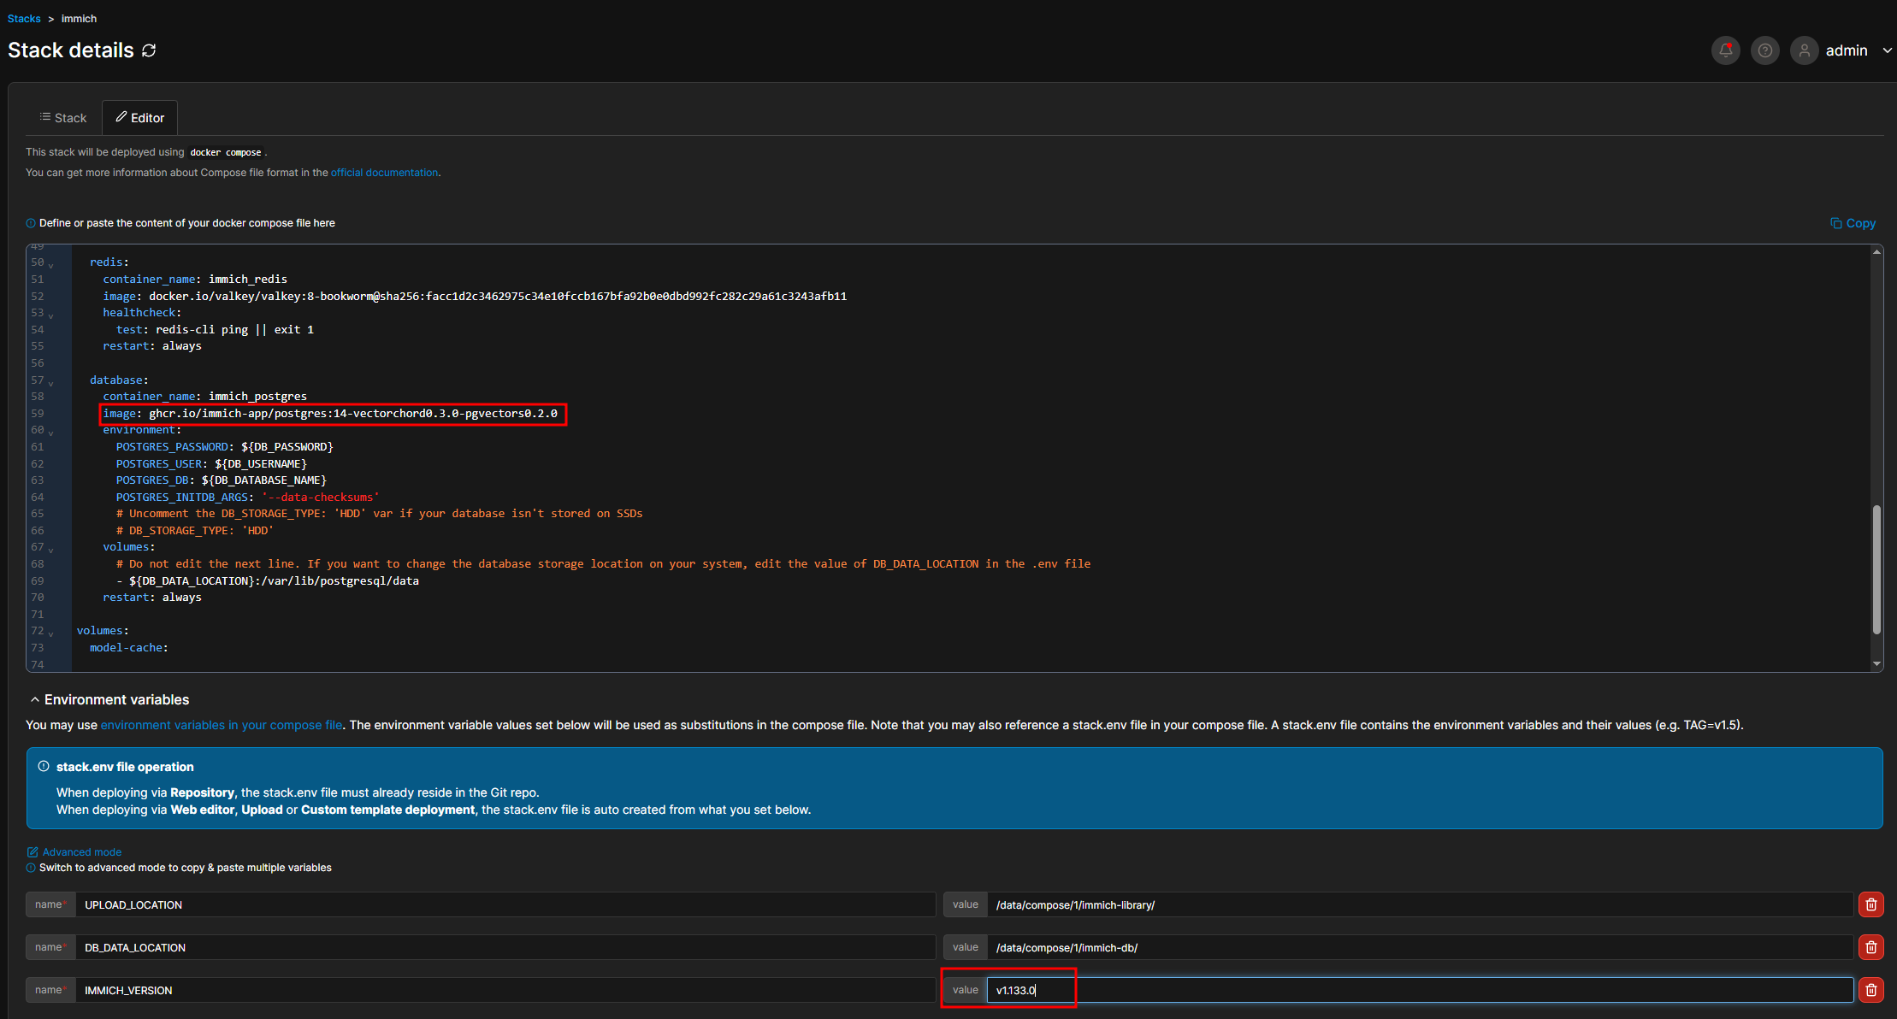Click the help question mark icon
This screenshot has width=1897, height=1019.
[x=1764, y=50]
